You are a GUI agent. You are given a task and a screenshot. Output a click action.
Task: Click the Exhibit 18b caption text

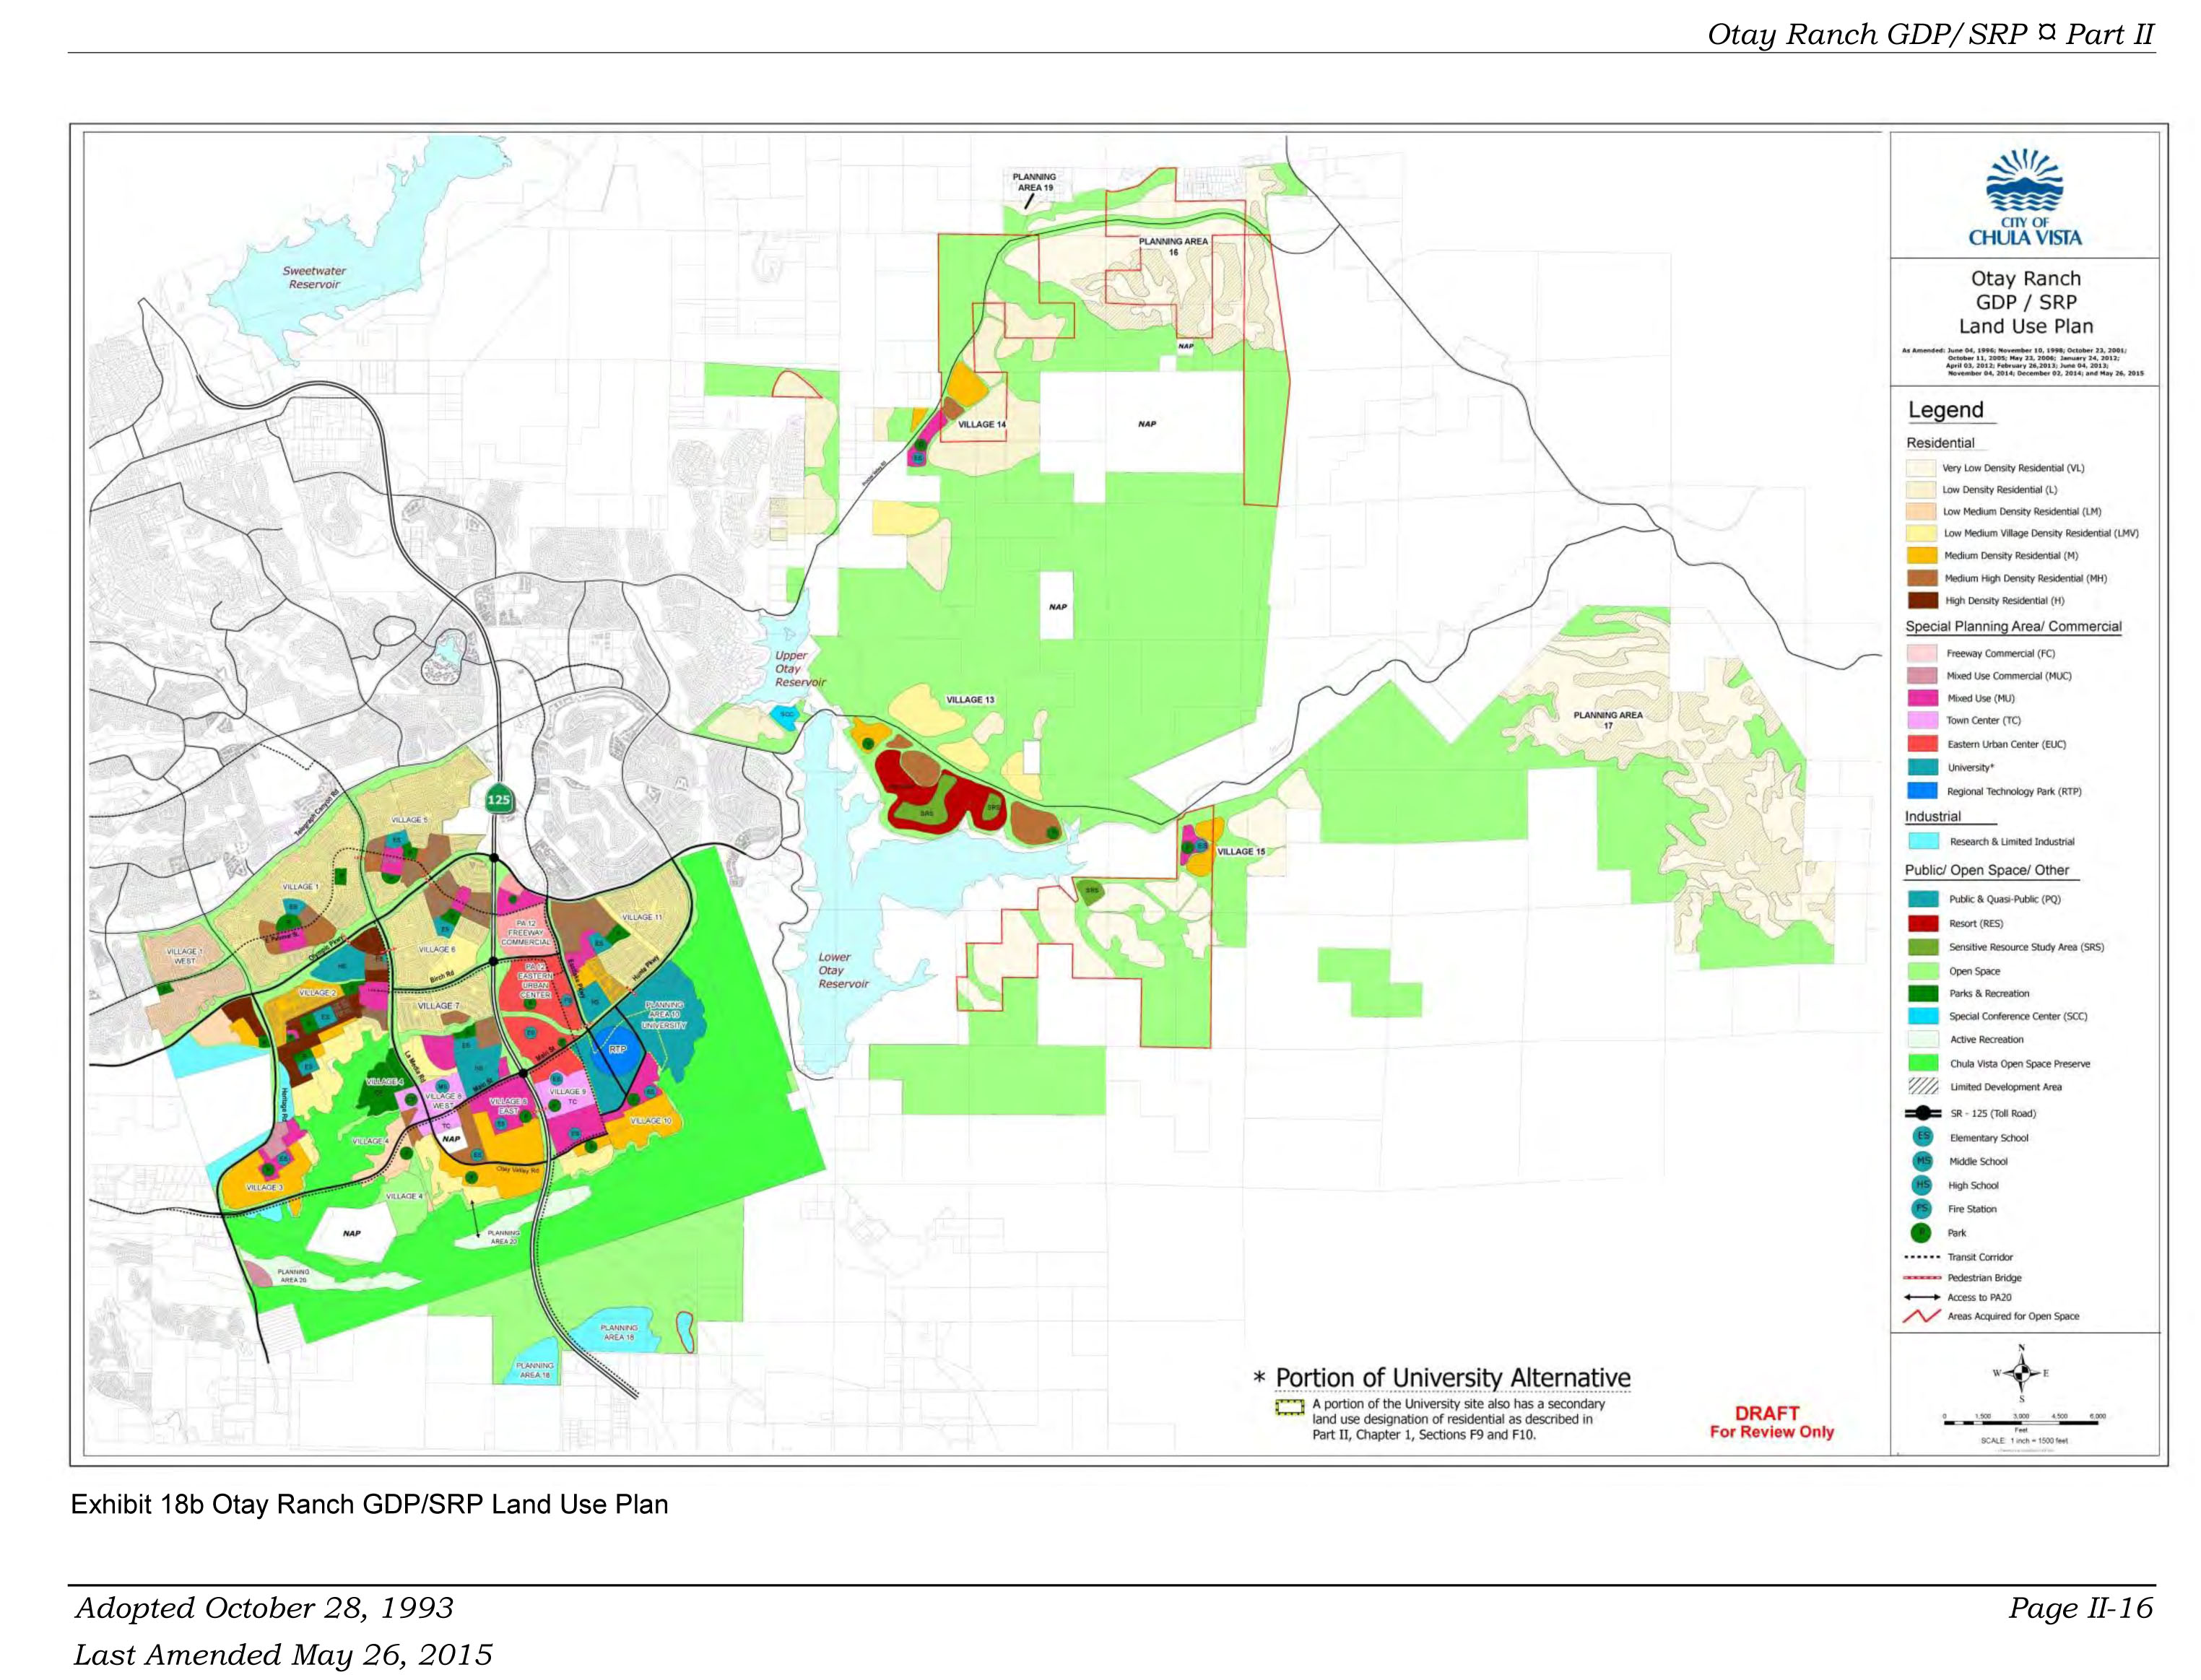point(369,1504)
